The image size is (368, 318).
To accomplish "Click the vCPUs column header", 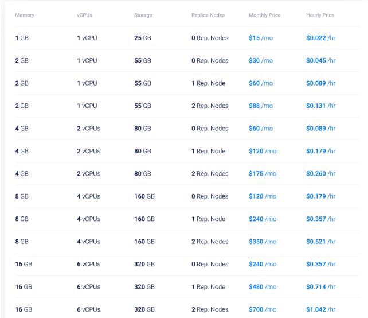I will [x=85, y=15].
